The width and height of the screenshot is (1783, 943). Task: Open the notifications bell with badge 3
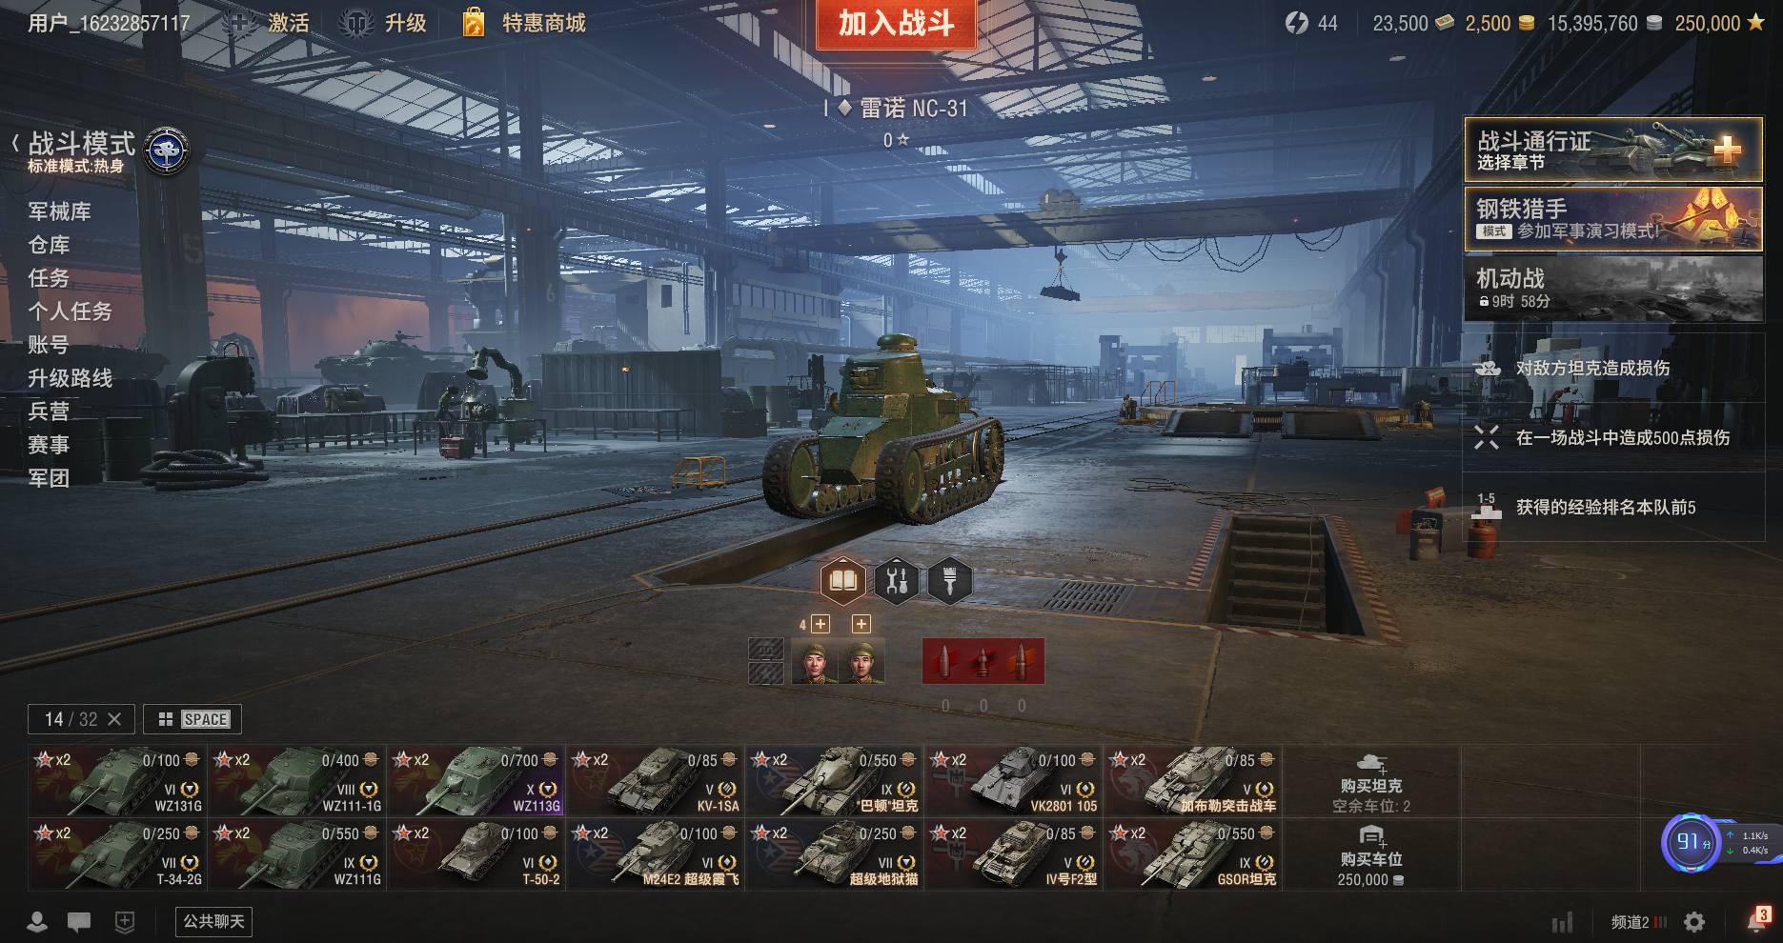tap(1758, 920)
